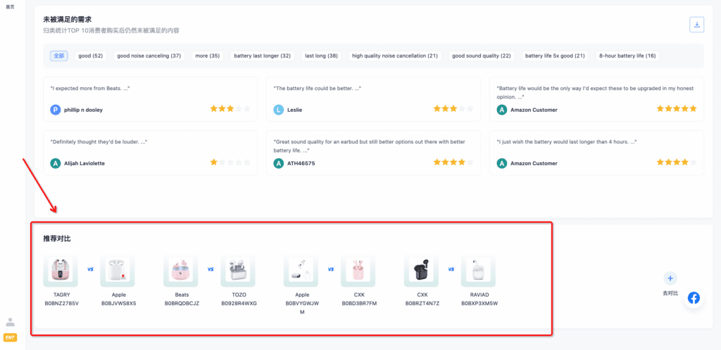Click ATH46575's four-star rating

point(453,162)
